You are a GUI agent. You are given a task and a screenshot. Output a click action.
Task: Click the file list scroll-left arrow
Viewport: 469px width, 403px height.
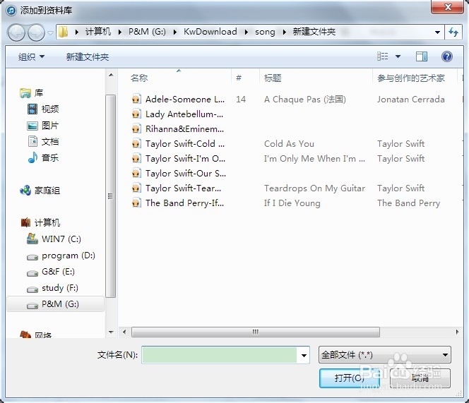(124, 332)
